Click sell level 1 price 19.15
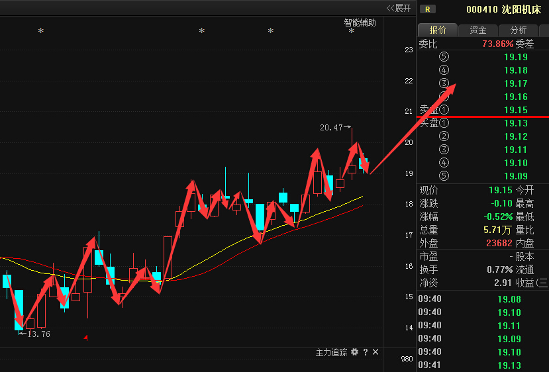This screenshot has height=372, width=549. [516, 111]
